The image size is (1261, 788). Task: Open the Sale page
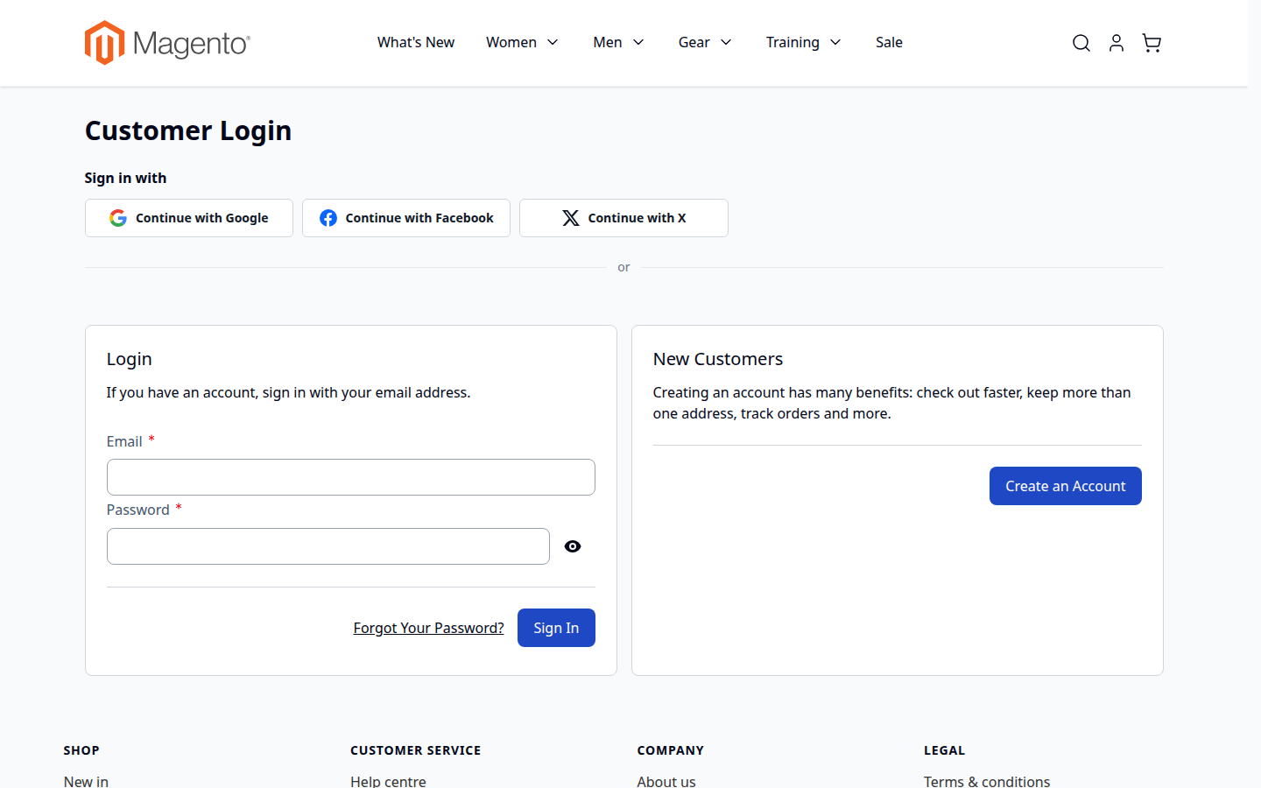pyautogui.click(x=889, y=42)
